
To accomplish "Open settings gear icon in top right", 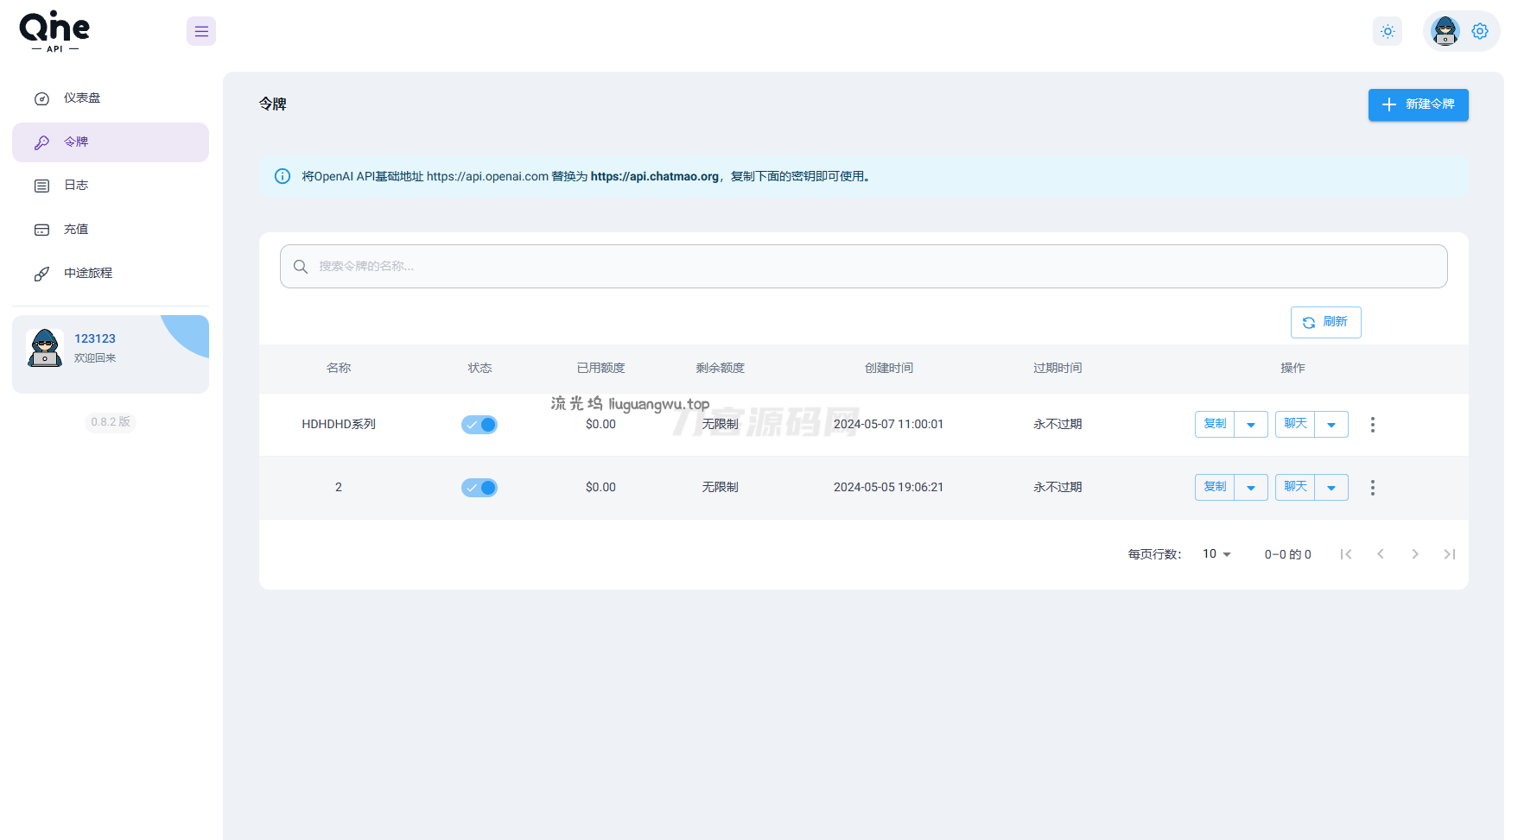I will click(1480, 32).
